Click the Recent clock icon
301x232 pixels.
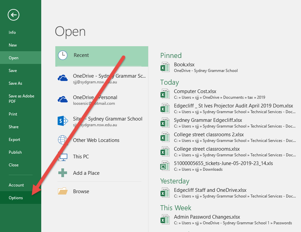[63, 55]
